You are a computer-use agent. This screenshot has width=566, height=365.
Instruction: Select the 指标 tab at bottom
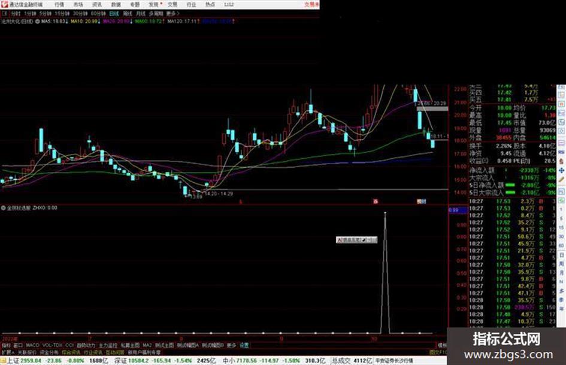[x=6, y=345]
